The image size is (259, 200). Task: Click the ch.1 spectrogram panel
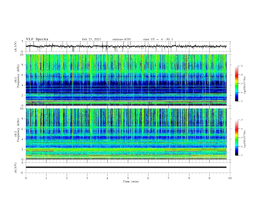(x=126, y=80)
